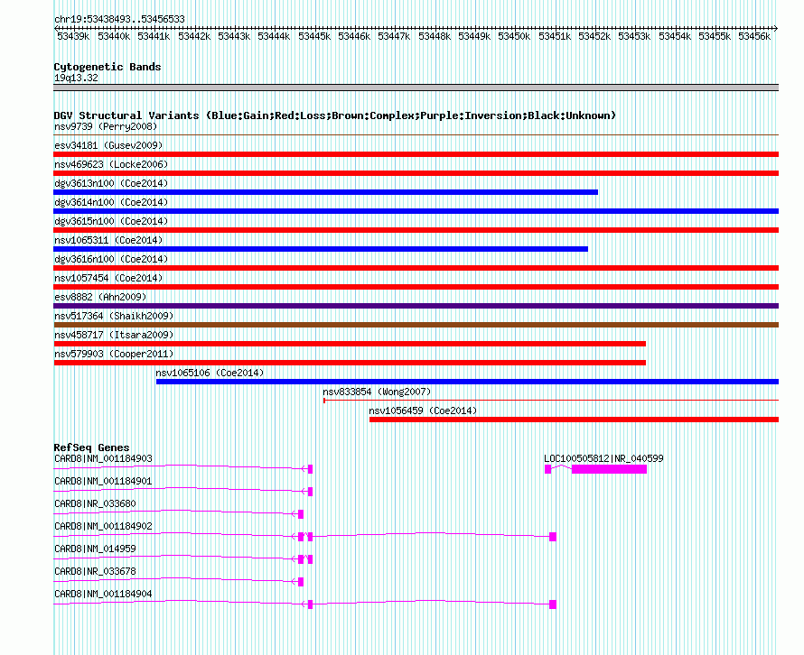Open the RefSeq Genes track title

click(x=91, y=447)
